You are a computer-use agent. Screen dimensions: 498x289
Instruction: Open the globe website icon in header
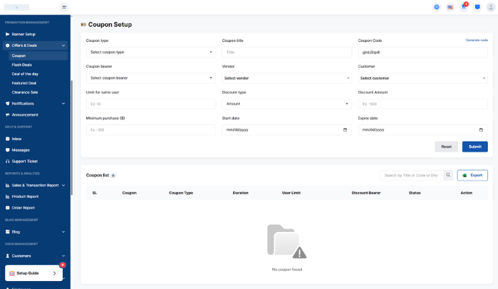point(437,7)
